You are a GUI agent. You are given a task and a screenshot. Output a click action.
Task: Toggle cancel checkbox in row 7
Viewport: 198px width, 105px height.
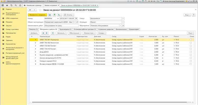click(x=191, y=58)
